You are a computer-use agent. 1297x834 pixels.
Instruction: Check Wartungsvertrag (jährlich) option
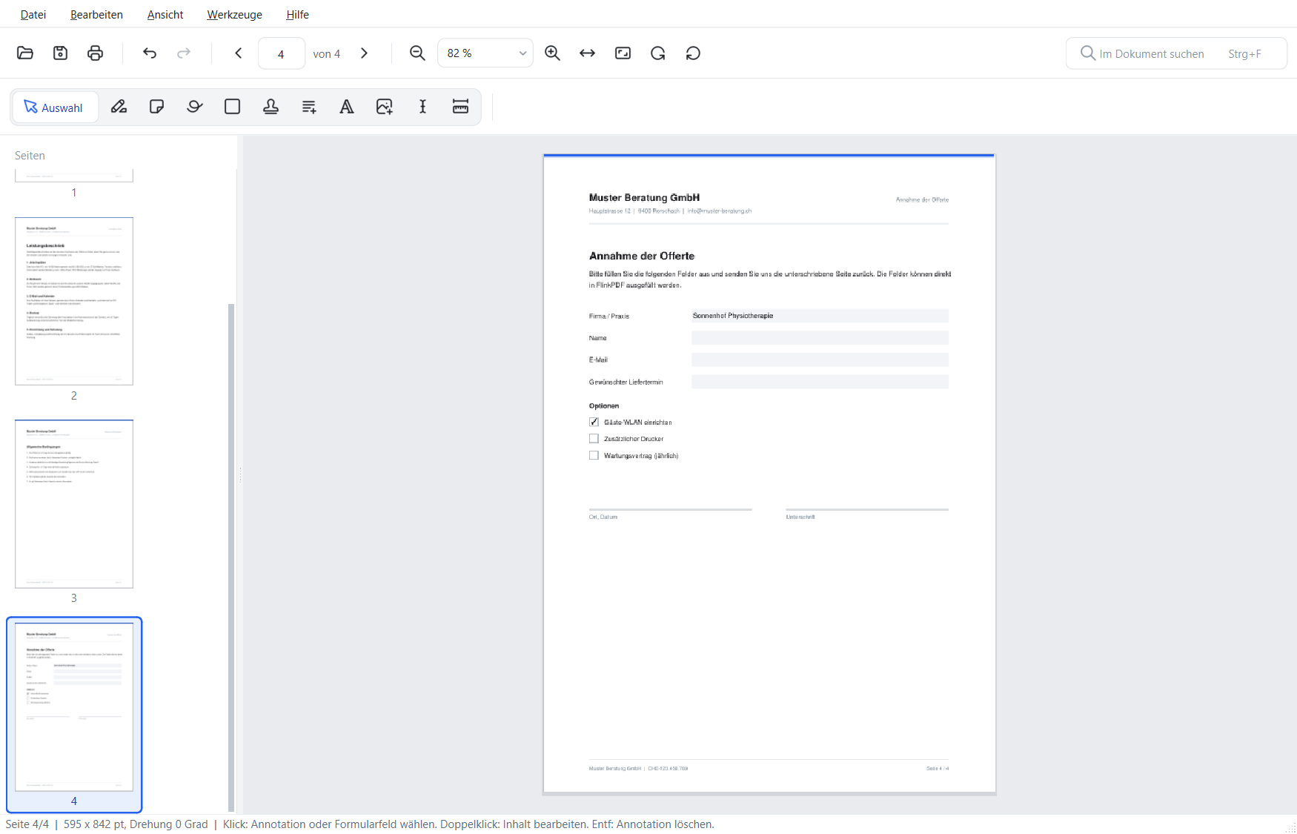[x=594, y=455]
